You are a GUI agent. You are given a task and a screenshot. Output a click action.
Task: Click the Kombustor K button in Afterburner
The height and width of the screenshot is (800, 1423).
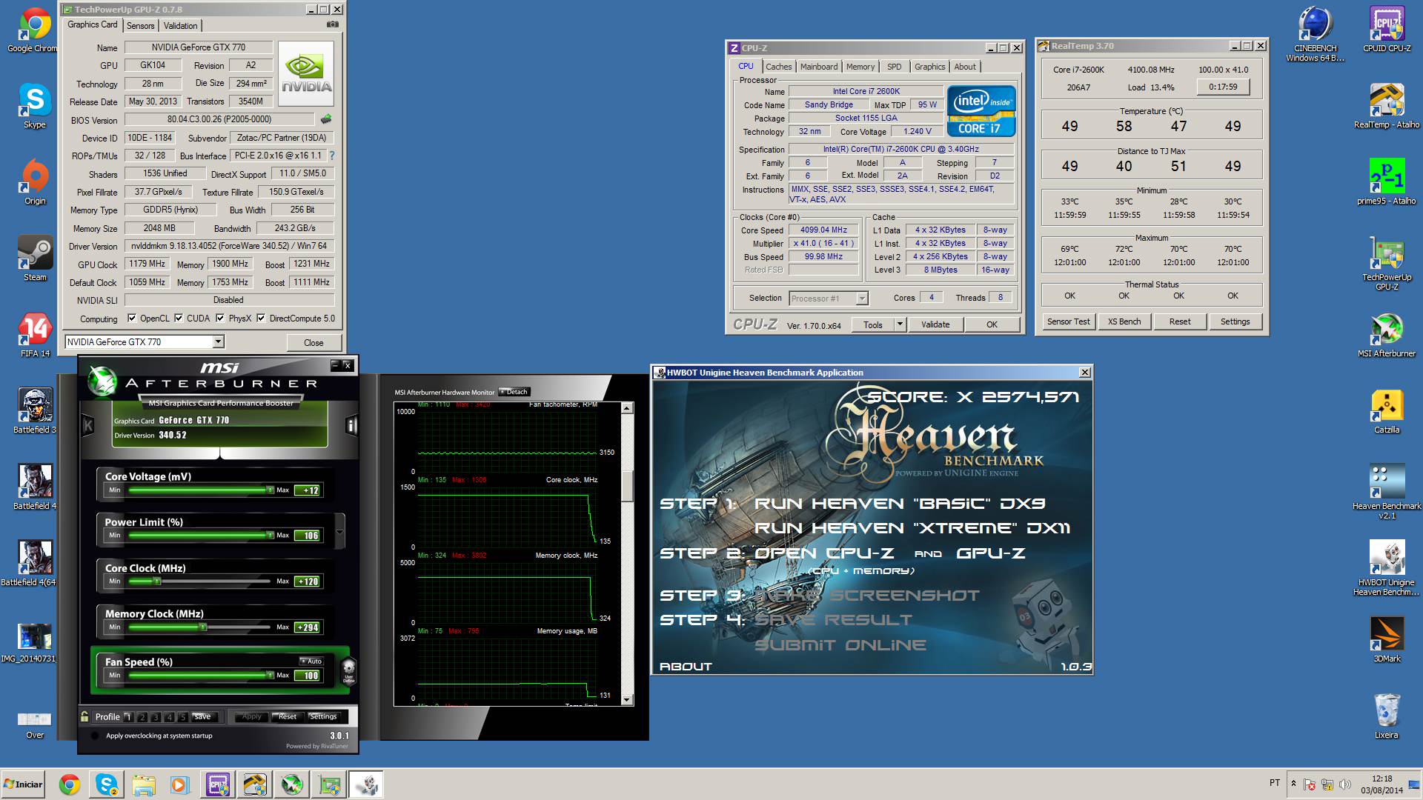pyautogui.click(x=88, y=425)
